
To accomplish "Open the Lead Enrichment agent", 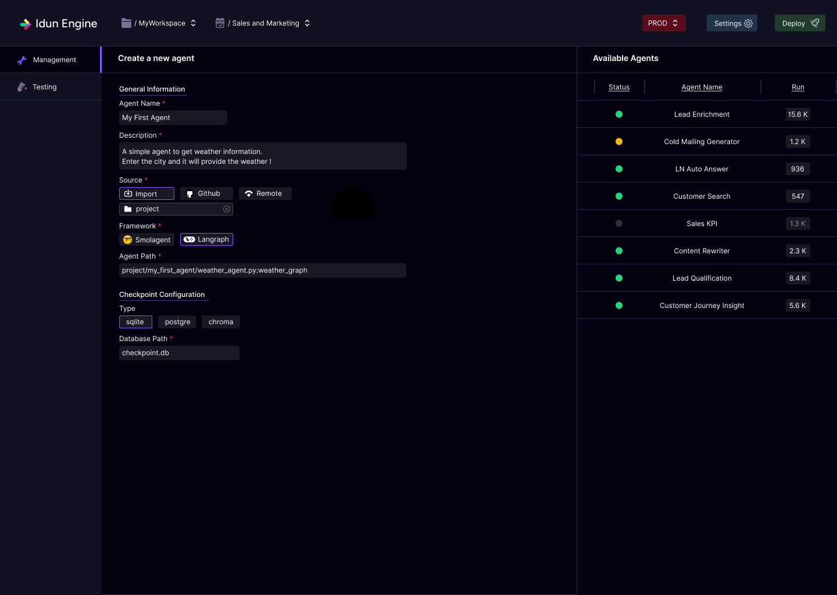I will tap(702, 114).
